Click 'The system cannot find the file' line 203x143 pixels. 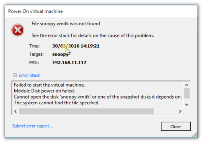click(x=56, y=103)
